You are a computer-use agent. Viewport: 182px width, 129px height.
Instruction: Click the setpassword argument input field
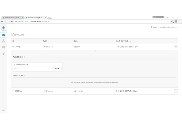[x=34, y=68]
